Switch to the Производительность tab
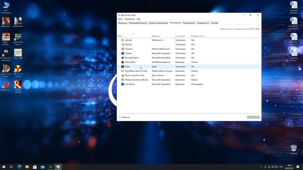303x170 pixels. (138, 23)
